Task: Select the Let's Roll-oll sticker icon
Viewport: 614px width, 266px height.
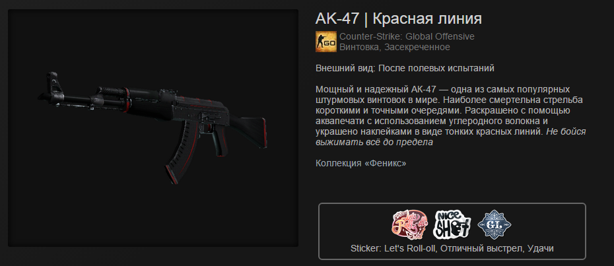Action: coord(410,224)
